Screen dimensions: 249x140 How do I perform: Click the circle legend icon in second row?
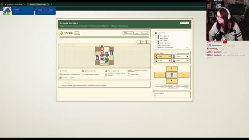pyautogui.click(x=83, y=74)
